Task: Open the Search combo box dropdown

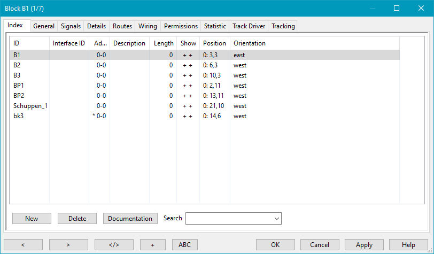Action: [276, 218]
